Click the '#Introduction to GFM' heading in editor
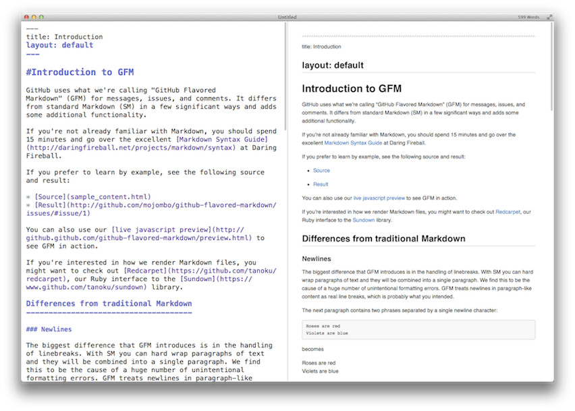575x411 pixels. click(x=80, y=72)
